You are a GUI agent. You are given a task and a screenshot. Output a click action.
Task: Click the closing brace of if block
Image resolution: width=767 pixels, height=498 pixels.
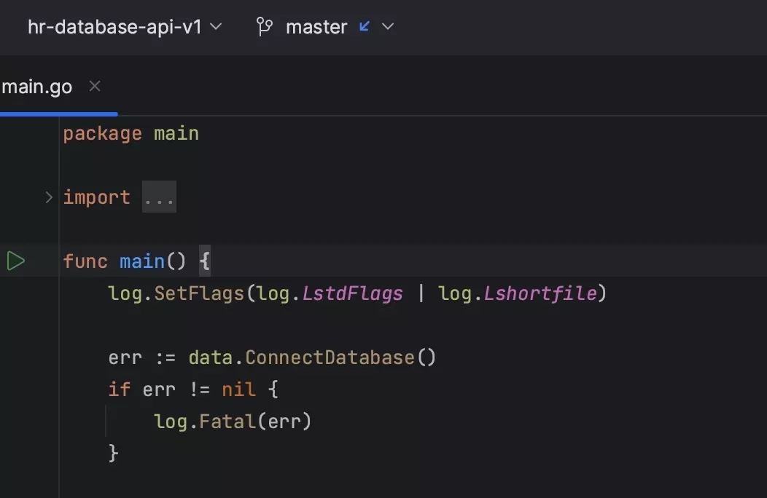tap(113, 453)
